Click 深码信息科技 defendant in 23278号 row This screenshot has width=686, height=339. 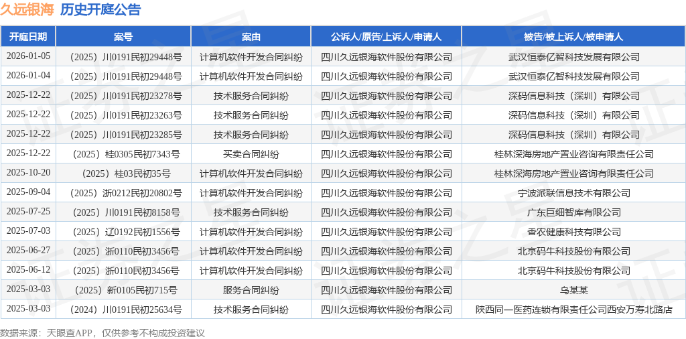573,96
